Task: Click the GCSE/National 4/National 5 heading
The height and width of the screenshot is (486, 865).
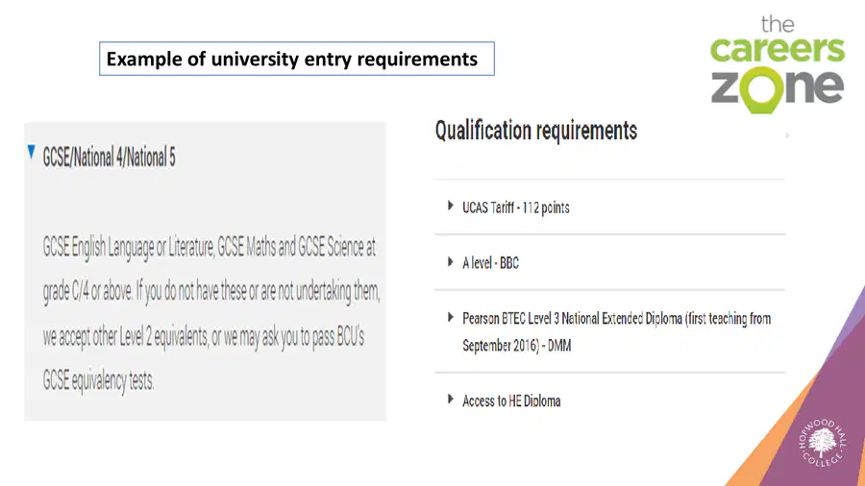Action: pyautogui.click(x=109, y=158)
